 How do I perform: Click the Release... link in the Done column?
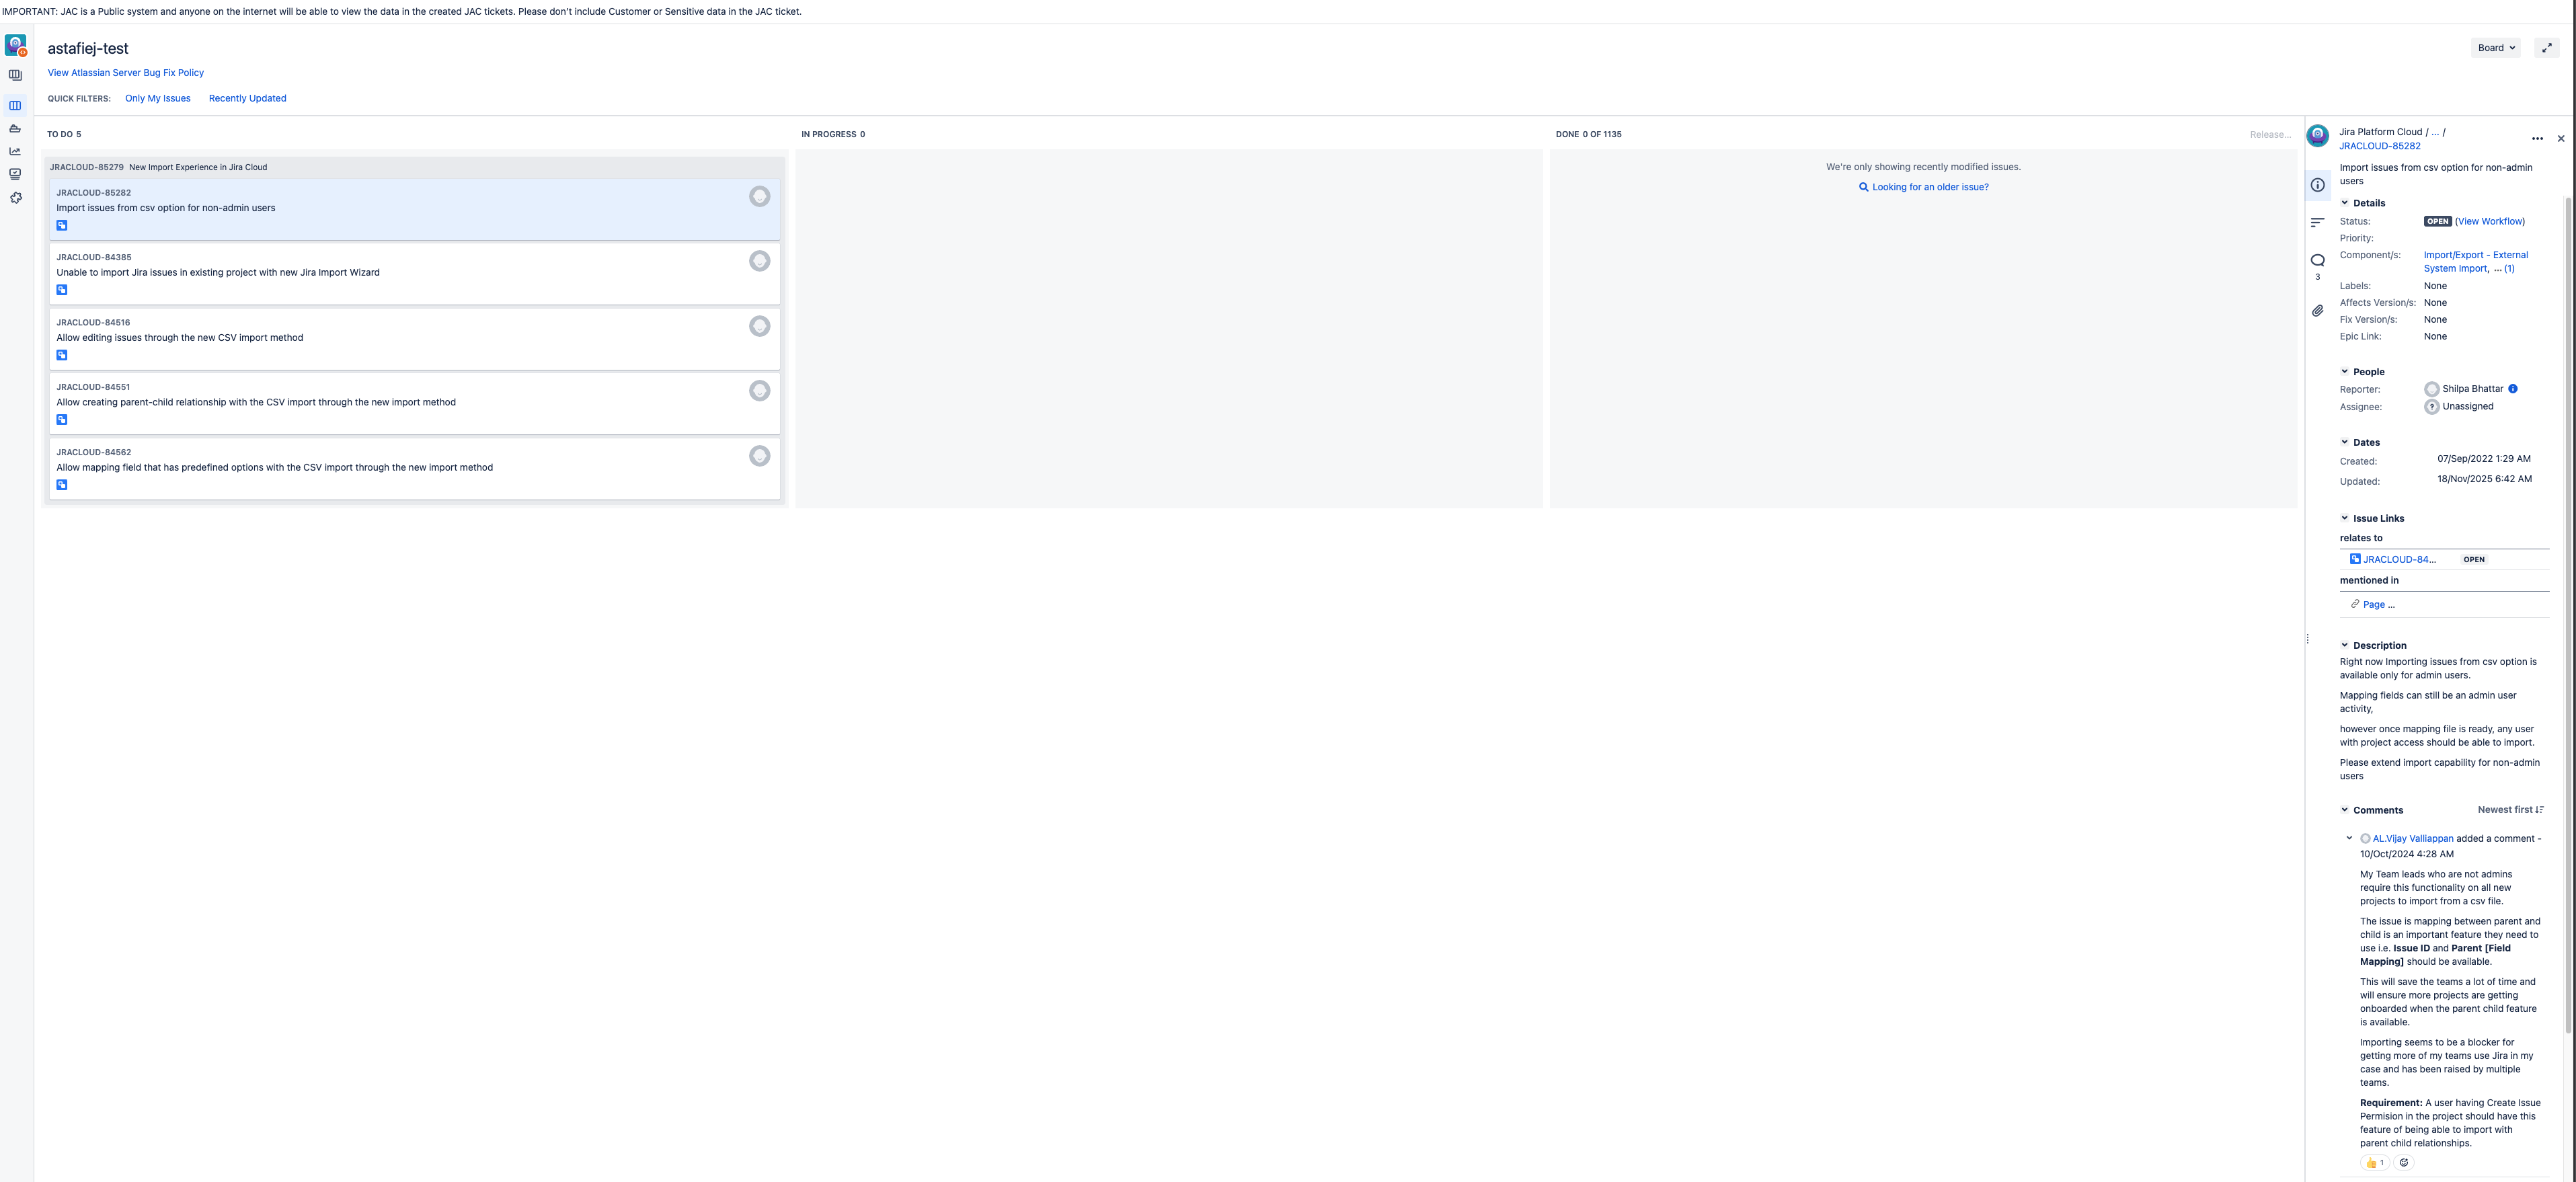pyautogui.click(x=2270, y=134)
